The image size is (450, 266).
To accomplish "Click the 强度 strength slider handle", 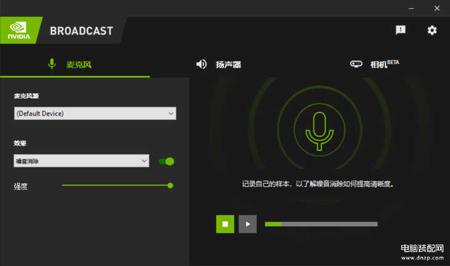I will [x=170, y=186].
